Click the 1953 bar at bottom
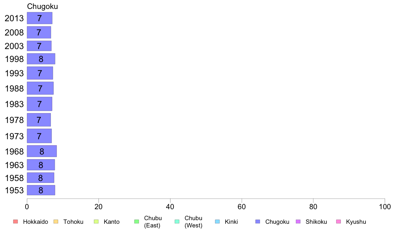The height and width of the screenshot is (244, 394). [41, 190]
